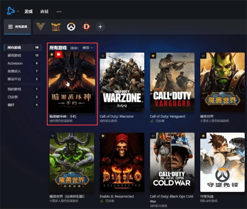Select Activision sidebar category
247x209 pixels.
pyautogui.click(x=23, y=63)
